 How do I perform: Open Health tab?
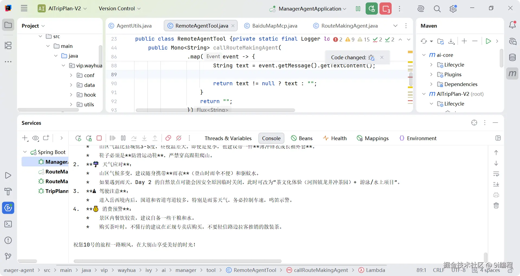click(x=335, y=138)
